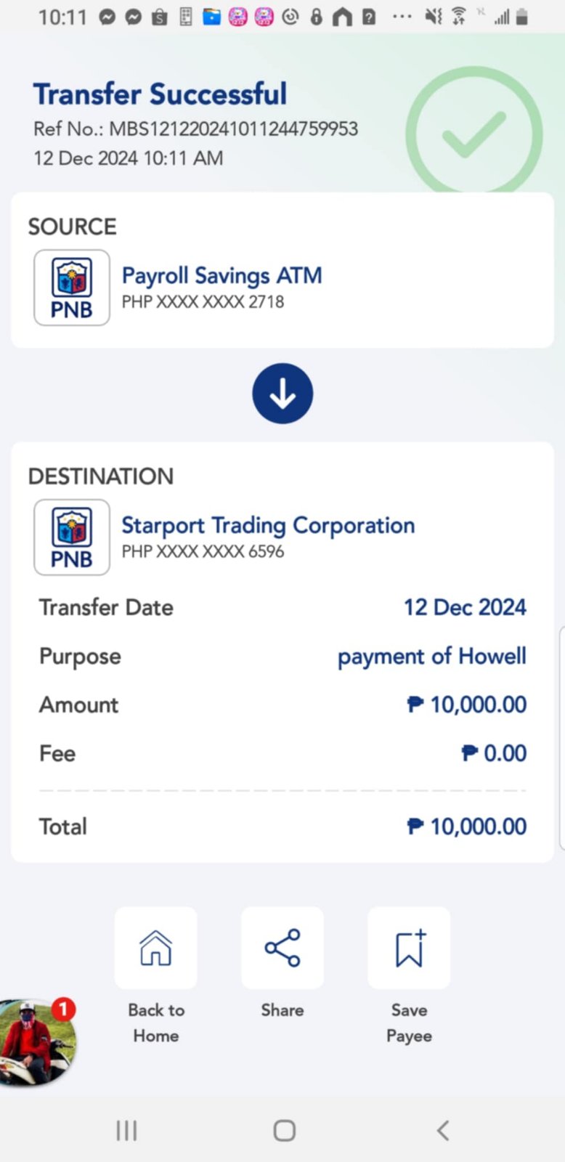Click the "Share" text label

click(x=282, y=1010)
